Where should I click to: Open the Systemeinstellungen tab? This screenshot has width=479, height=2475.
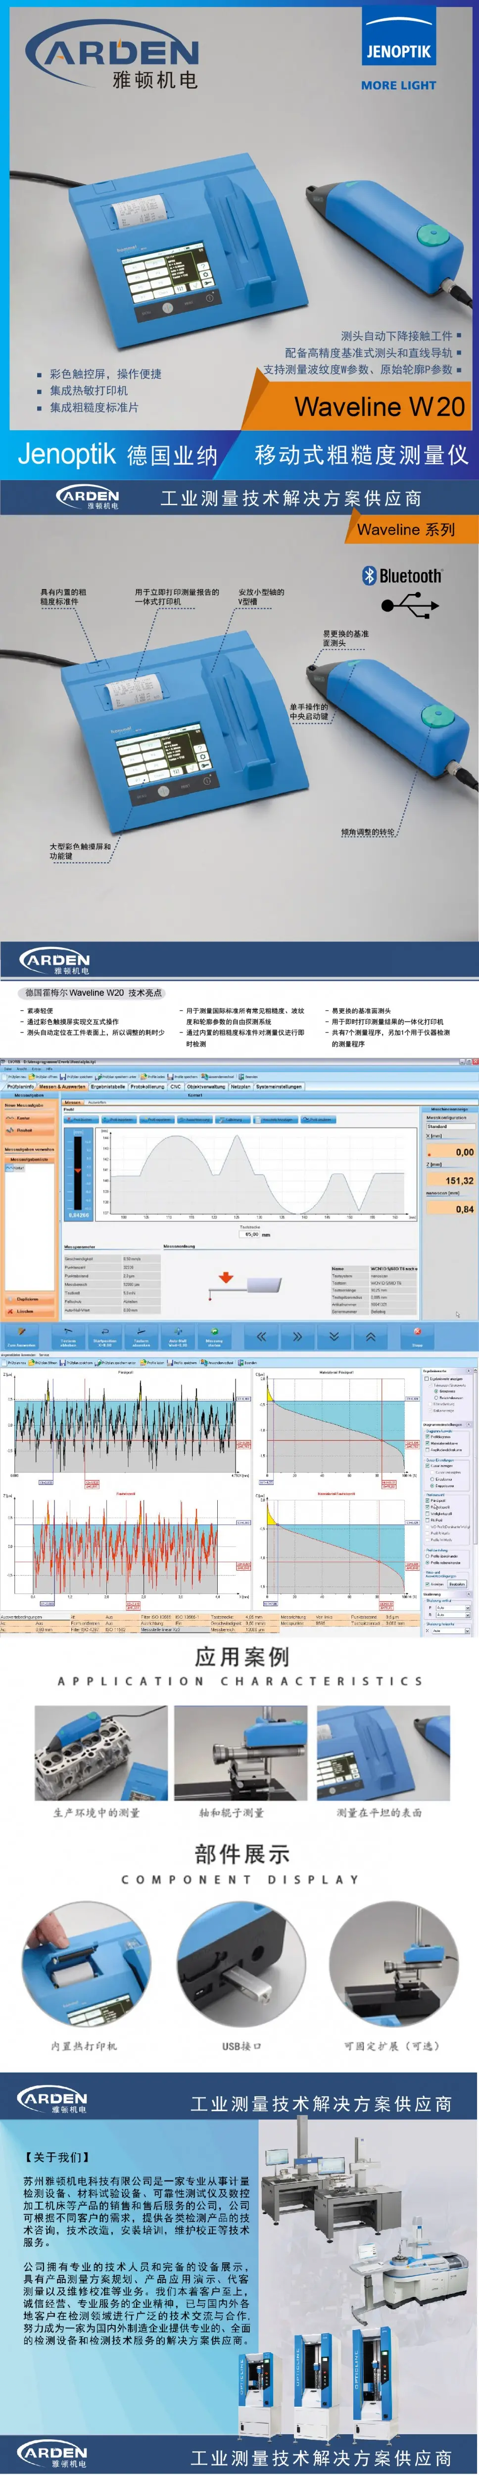(x=280, y=1087)
